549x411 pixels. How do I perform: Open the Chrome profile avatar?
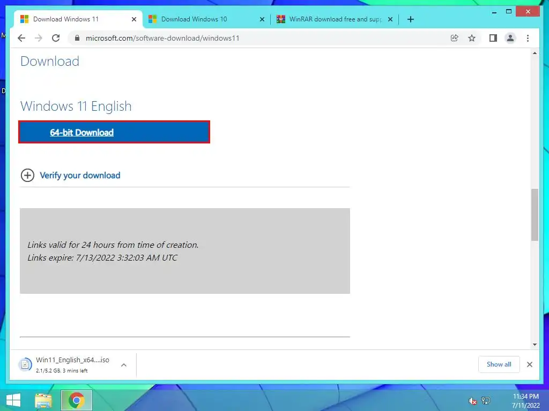coord(510,38)
